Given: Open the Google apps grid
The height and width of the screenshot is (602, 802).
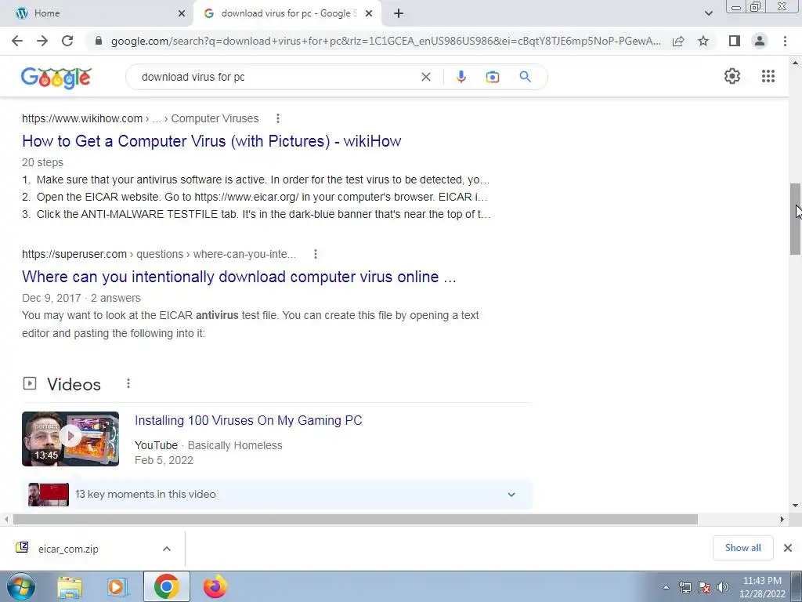Looking at the screenshot, I should tap(768, 76).
